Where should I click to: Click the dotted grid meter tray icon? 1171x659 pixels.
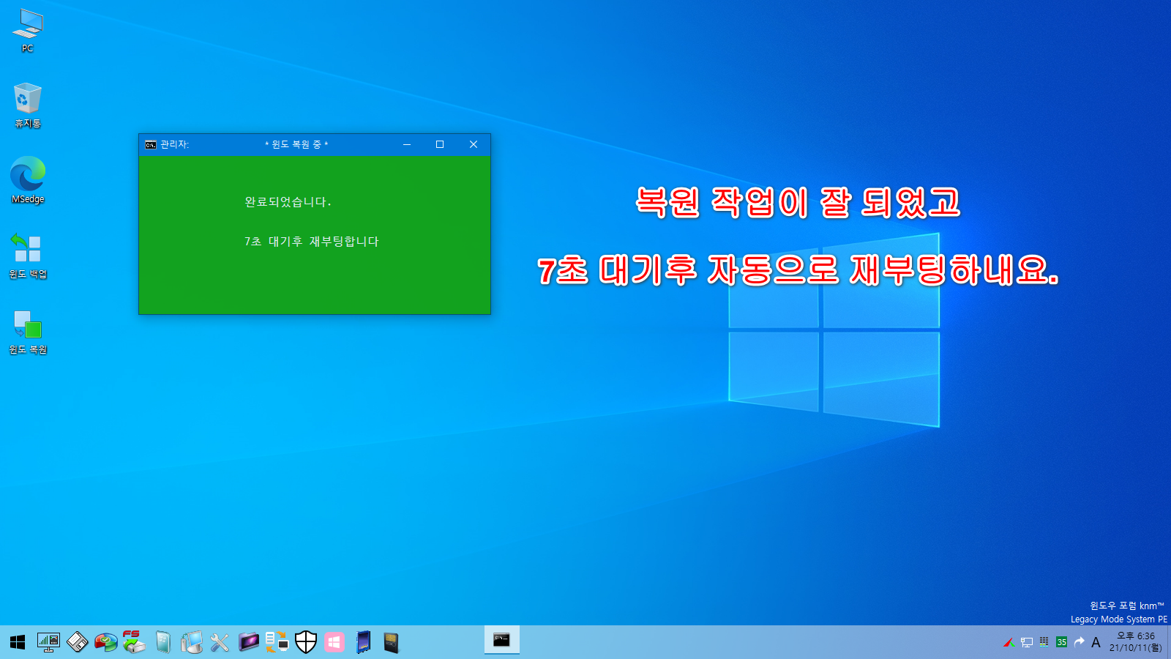click(x=1044, y=641)
